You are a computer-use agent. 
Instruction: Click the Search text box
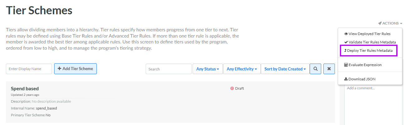point(169,69)
